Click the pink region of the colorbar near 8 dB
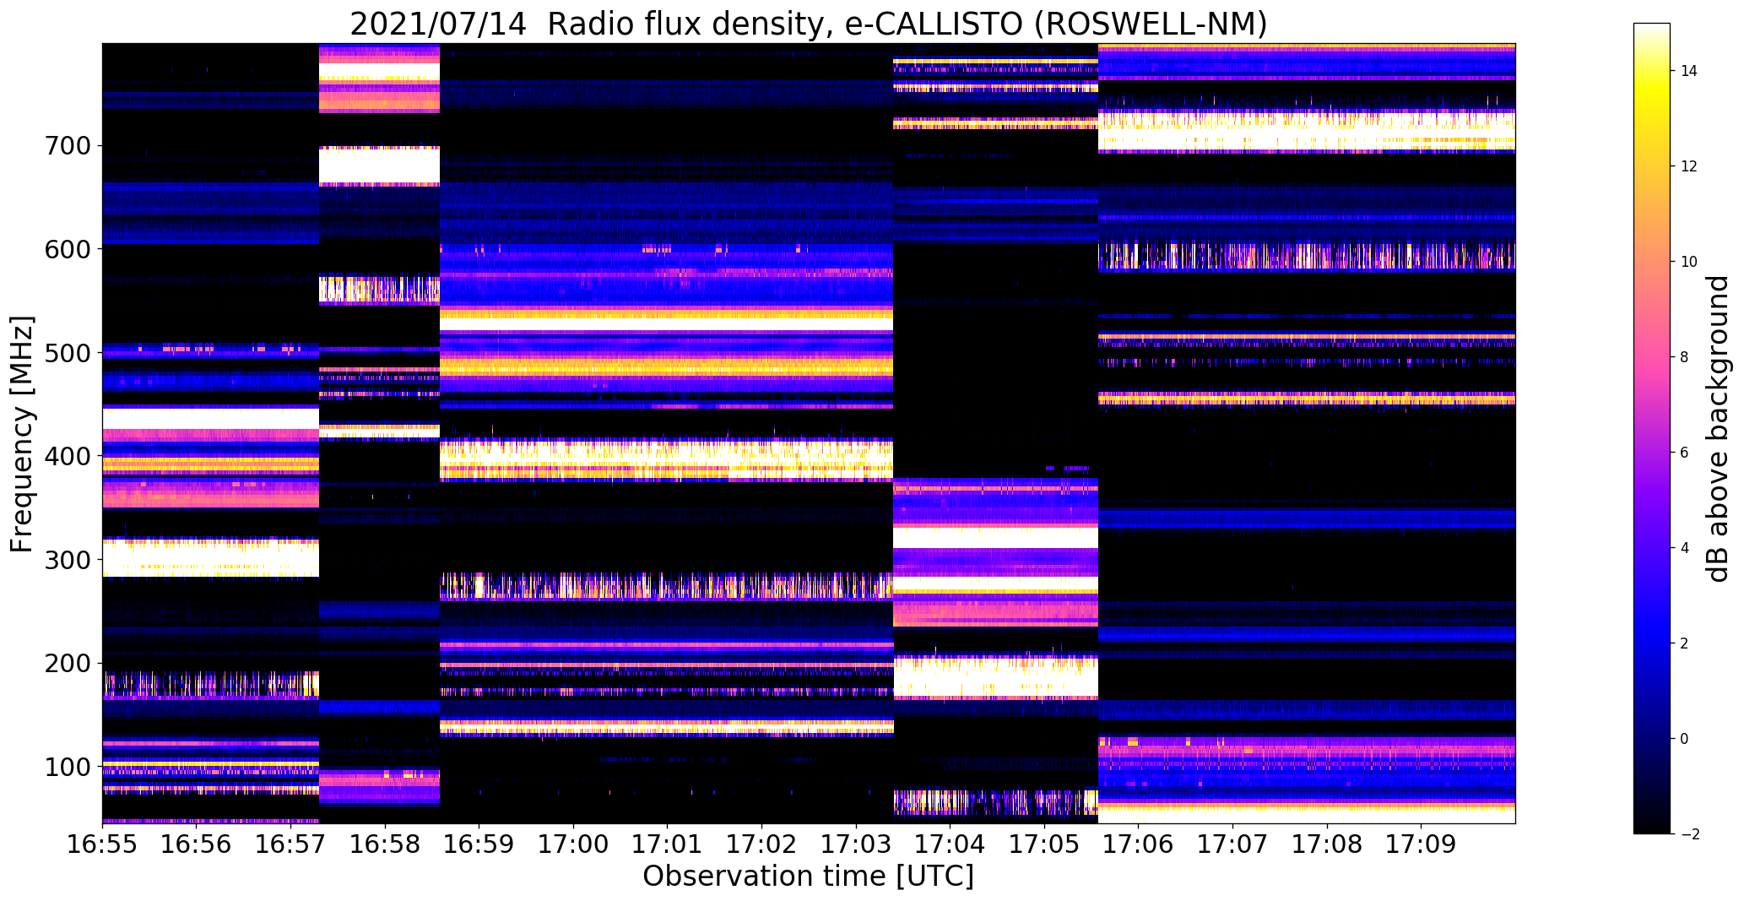 coord(1652,357)
